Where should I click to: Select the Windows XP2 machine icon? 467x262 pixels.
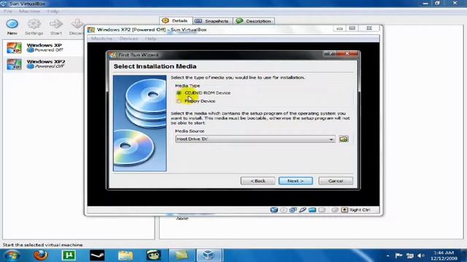(x=14, y=64)
